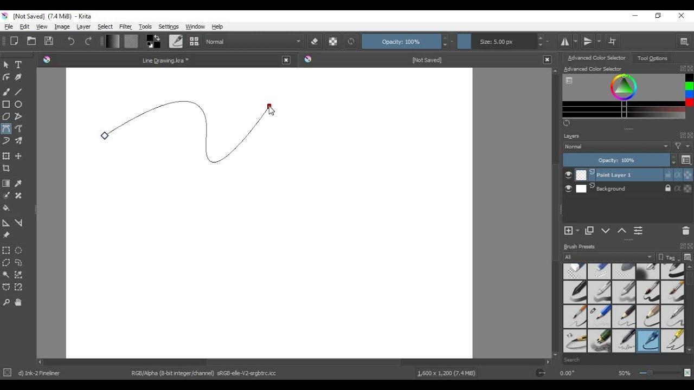The height and width of the screenshot is (390, 694).
Task: Select the Pan hand tool
Action: tap(18, 302)
